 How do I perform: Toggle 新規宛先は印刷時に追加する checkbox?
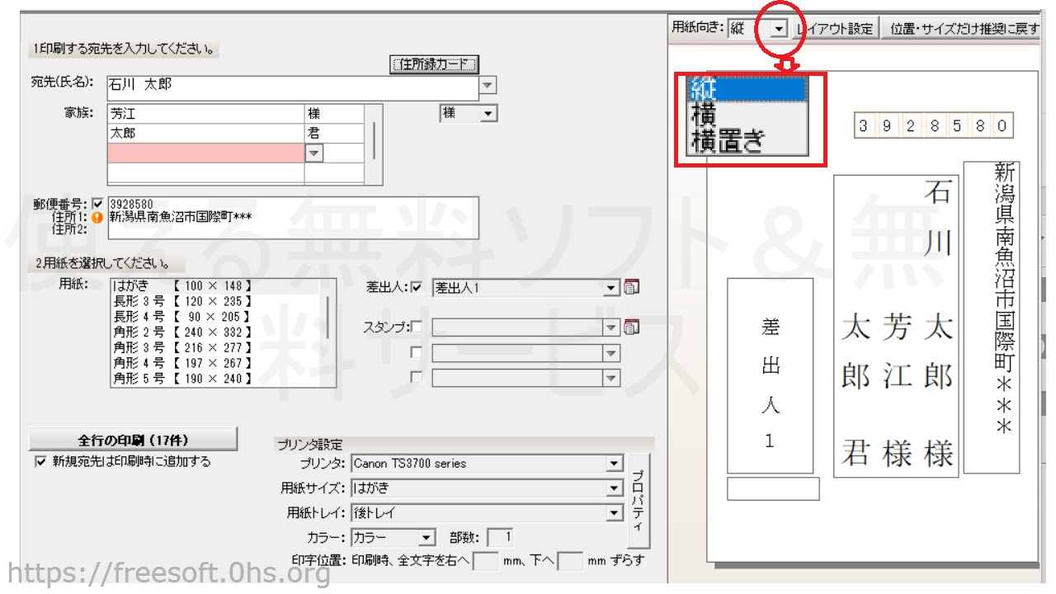(40, 462)
